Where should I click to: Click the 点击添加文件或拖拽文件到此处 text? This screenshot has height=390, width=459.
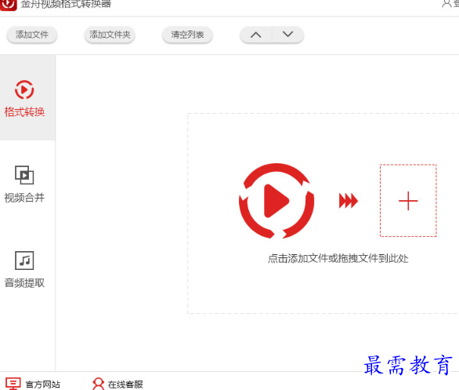tap(338, 258)
